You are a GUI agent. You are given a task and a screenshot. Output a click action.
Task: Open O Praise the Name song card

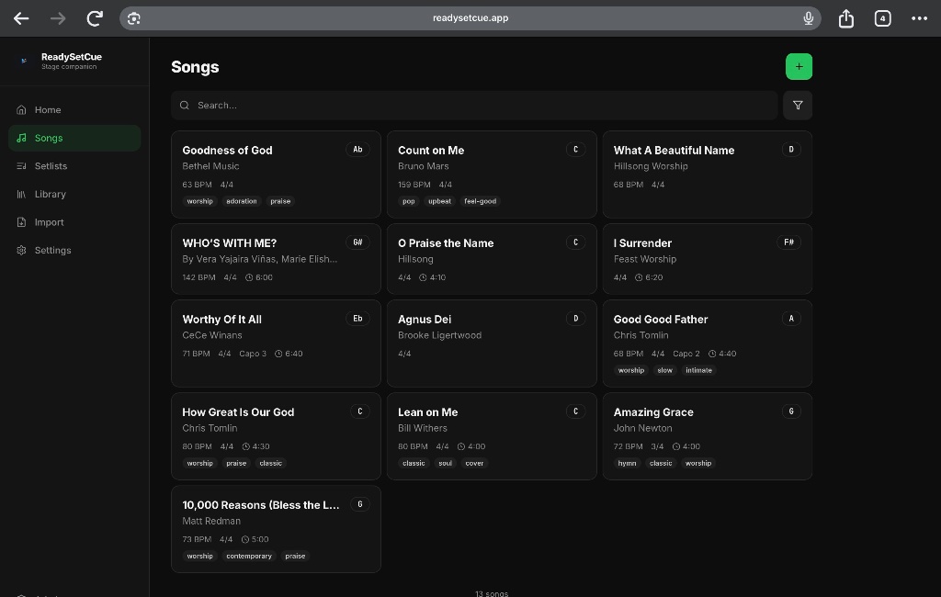point(492,259)
